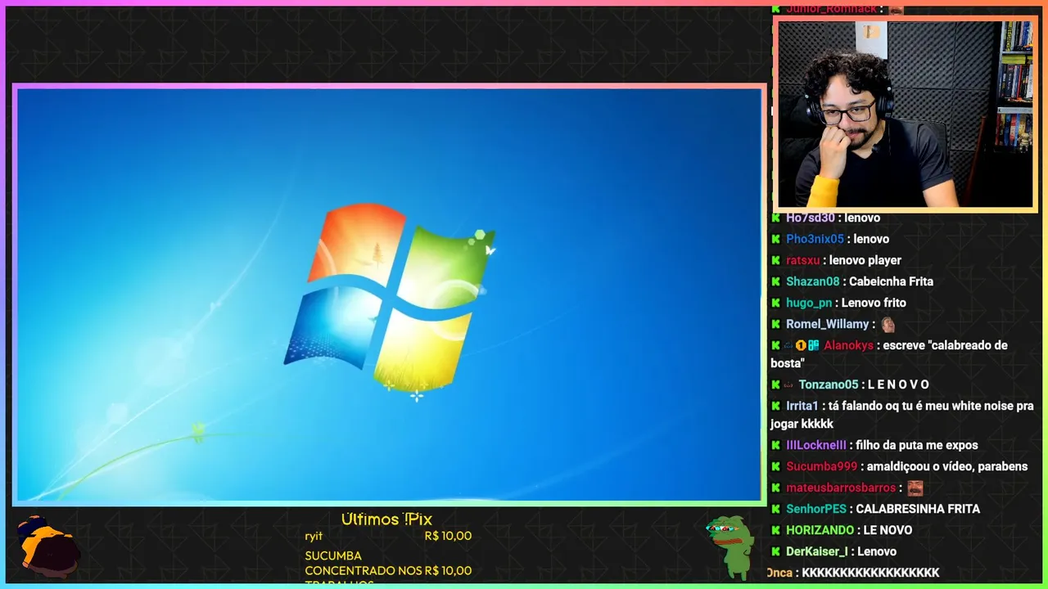The height and width of the screenshot is (589, 1048).
Task: Click the emote in mateusbarrosbarros's chat message
Action: pos(915,488)
